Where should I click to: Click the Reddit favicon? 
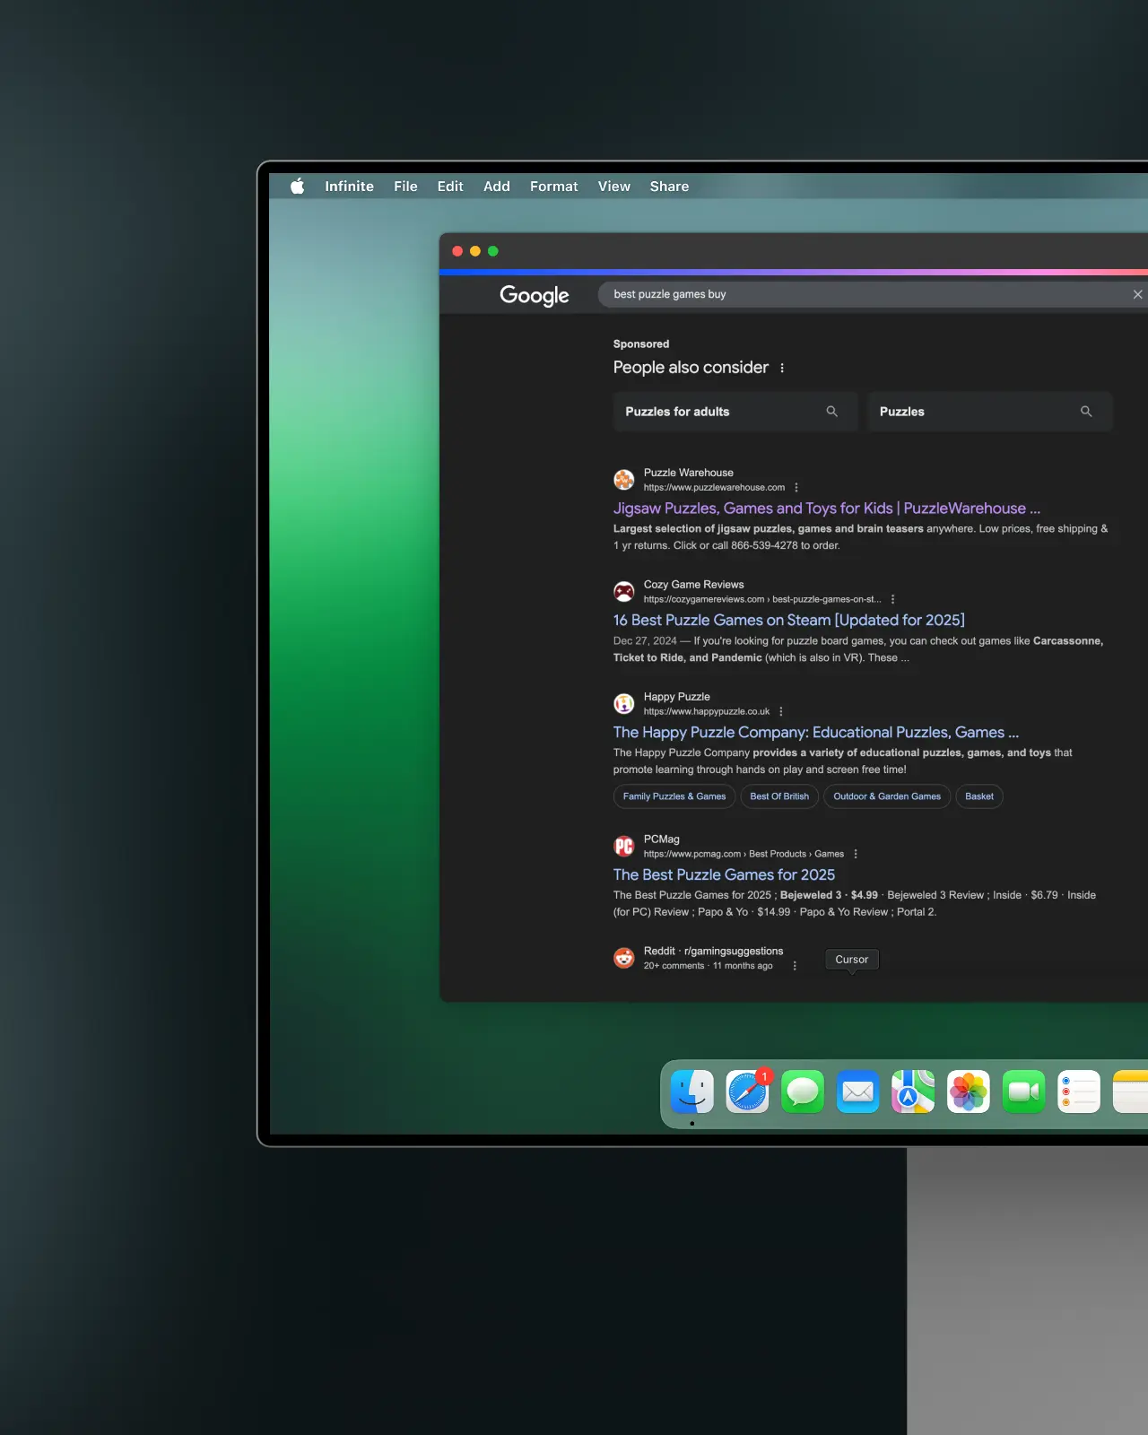[624, 959]
